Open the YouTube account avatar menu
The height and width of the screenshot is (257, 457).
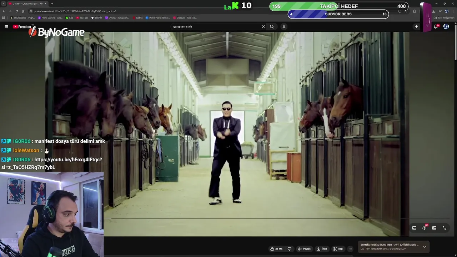[x=446, y=26]
